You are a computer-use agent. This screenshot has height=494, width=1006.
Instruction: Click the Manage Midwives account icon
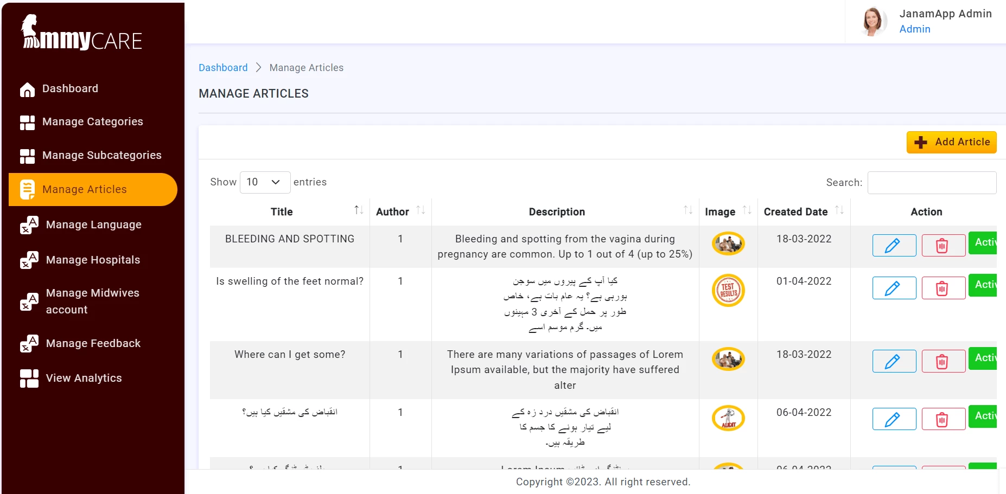[x=28, y=301]
